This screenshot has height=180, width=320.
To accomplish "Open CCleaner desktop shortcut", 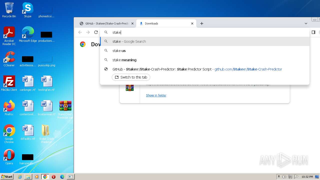I will pyautogui.click(x=9, y=59).
